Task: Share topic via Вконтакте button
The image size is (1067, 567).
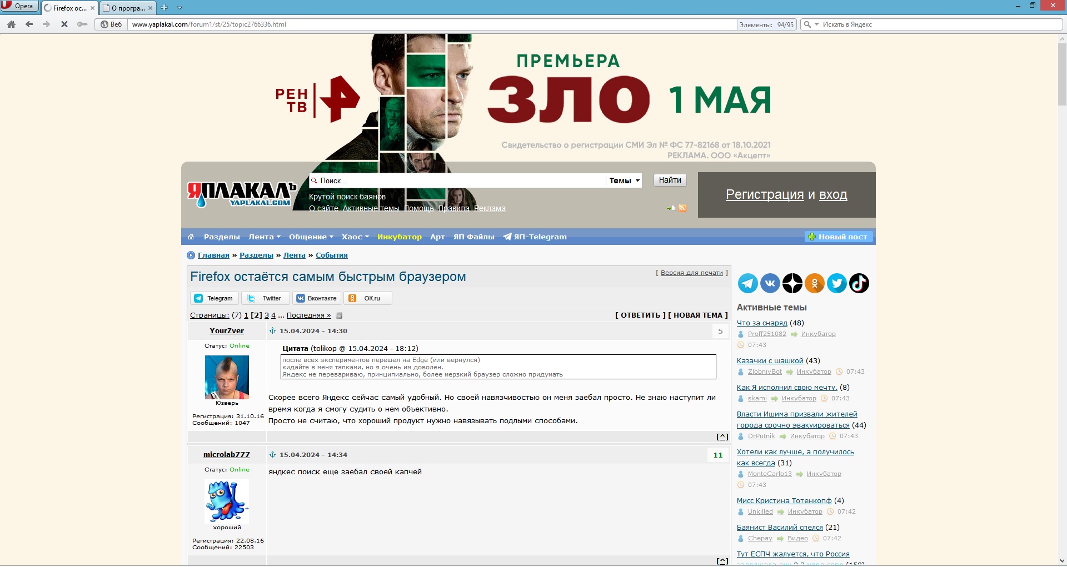Action: pyautogui.click(x=317, y=298)
